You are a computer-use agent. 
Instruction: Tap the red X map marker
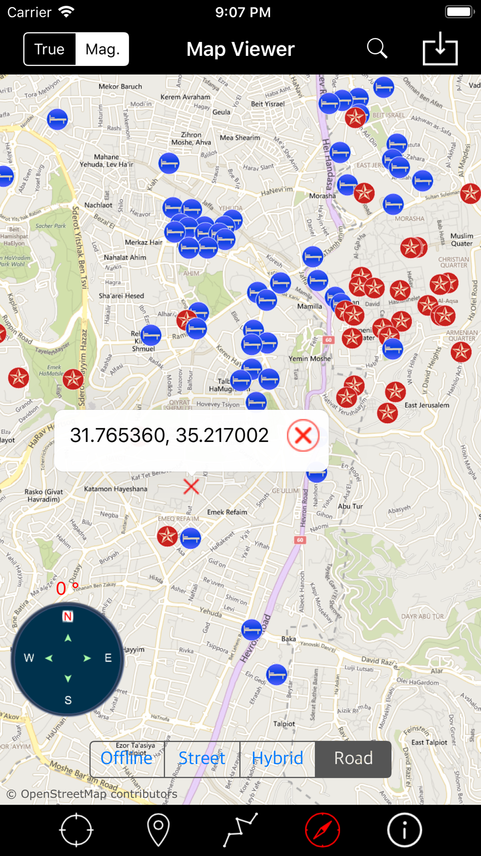pos(191,486)
